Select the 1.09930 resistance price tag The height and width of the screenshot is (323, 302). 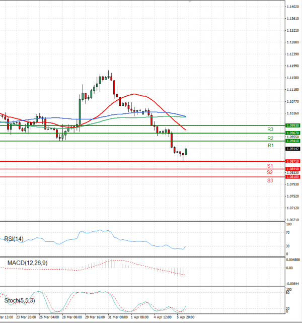point(293,125)
